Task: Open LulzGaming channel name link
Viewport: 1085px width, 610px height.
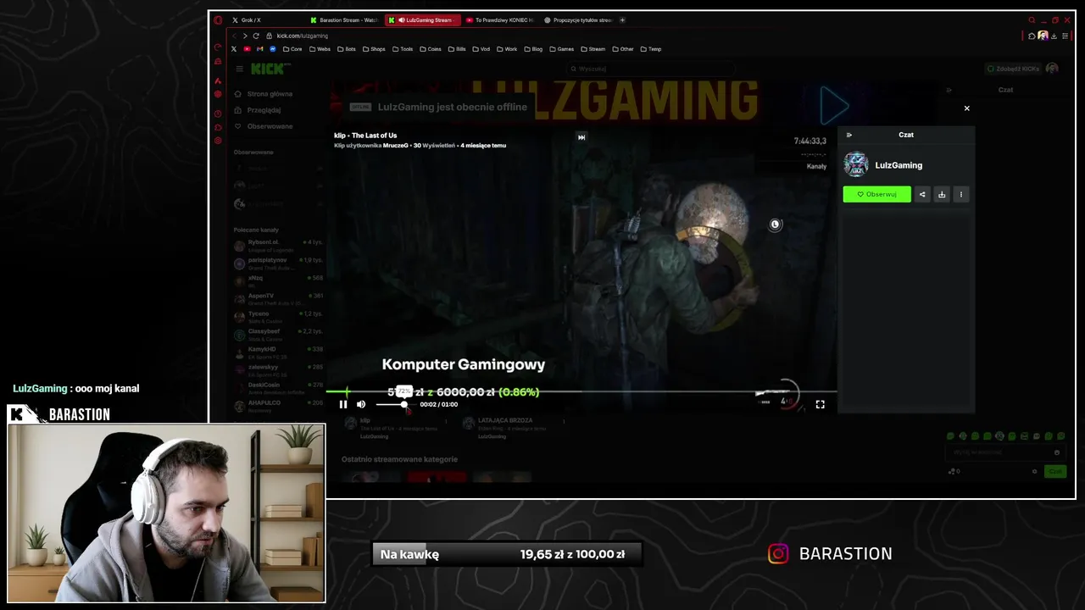Action: (x=899, y=165)
